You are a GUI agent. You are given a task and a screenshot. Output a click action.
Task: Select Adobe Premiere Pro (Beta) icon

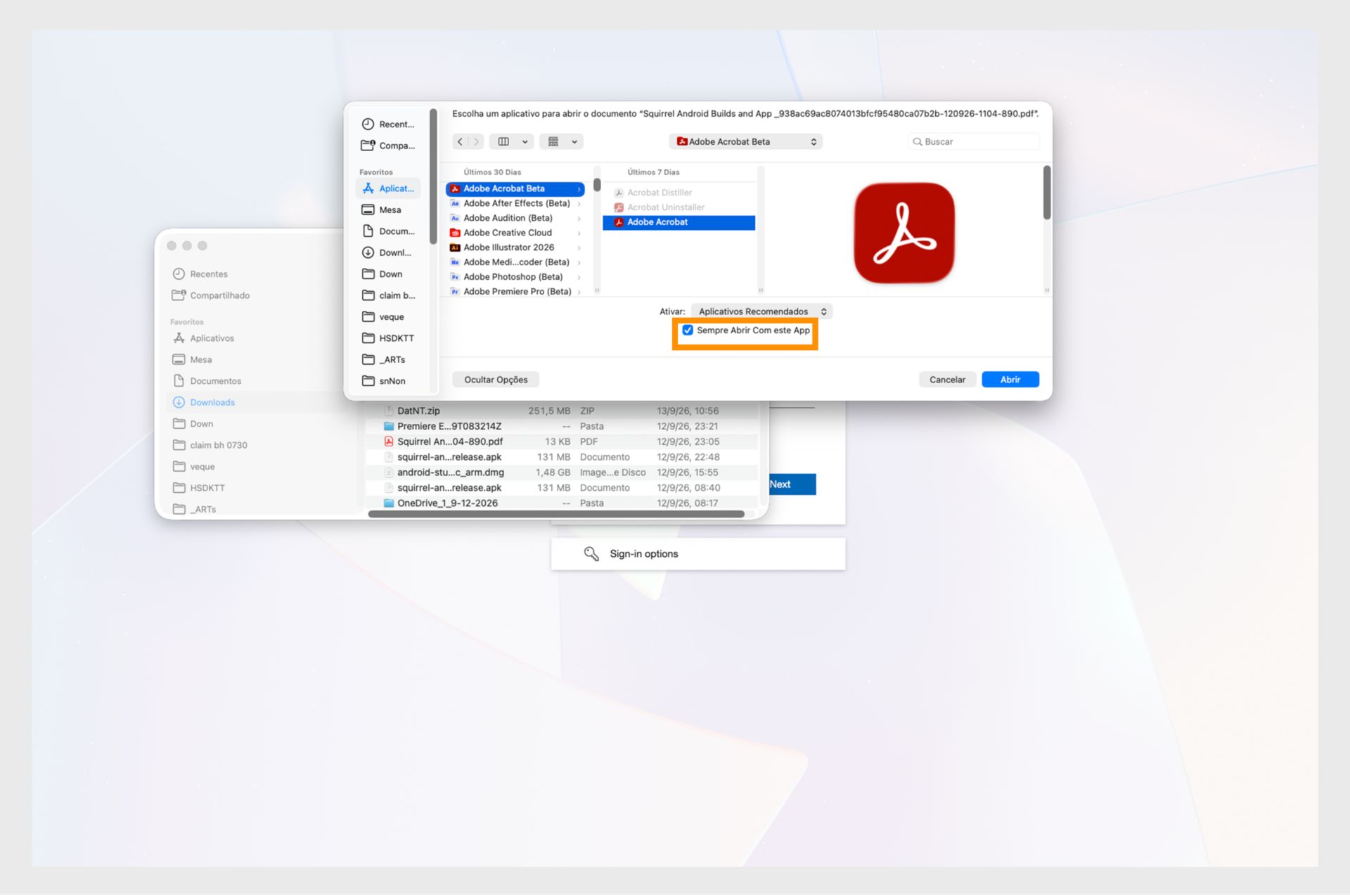[455, 292]
